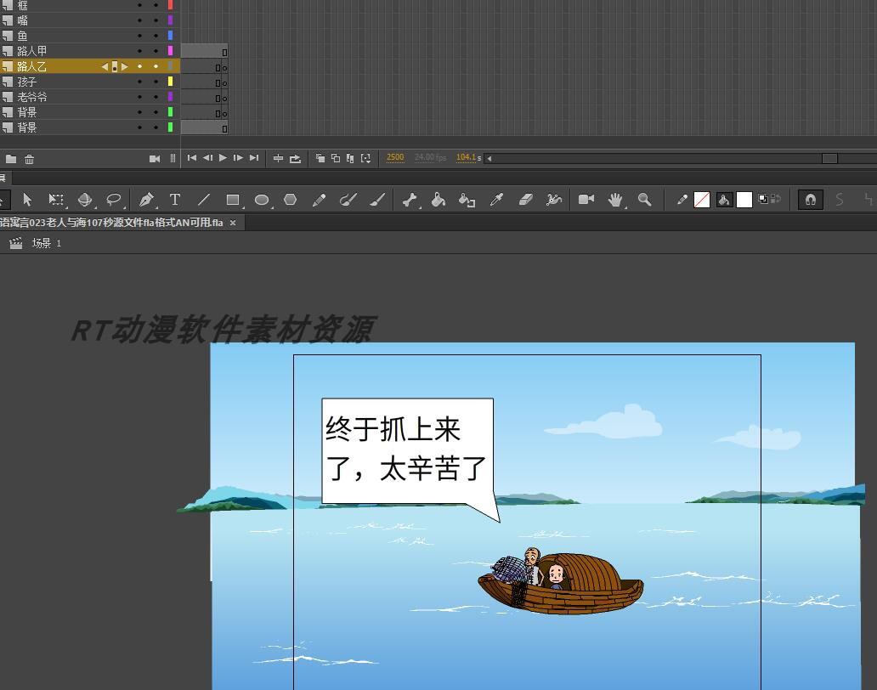Viewport: 877px width, 690px height.
Task: Enable Onion Skin mode
Action: [x=321, y=159]
